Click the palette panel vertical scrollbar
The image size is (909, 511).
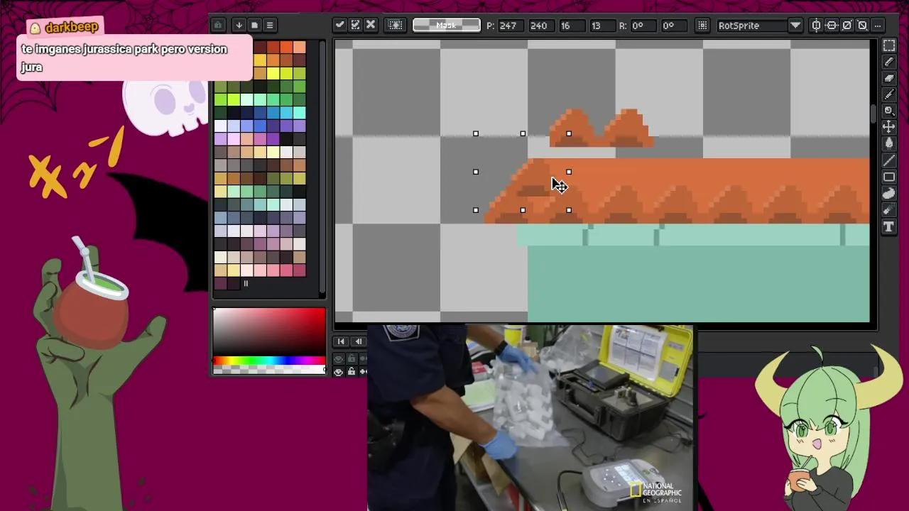[x=322, y=167]
